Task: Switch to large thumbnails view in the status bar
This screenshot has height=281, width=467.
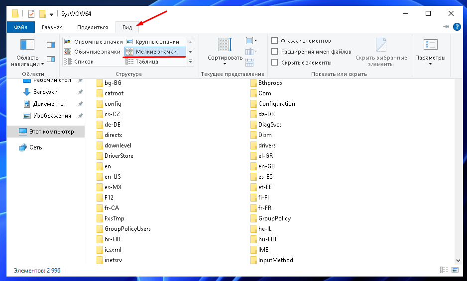Action: 456,270
